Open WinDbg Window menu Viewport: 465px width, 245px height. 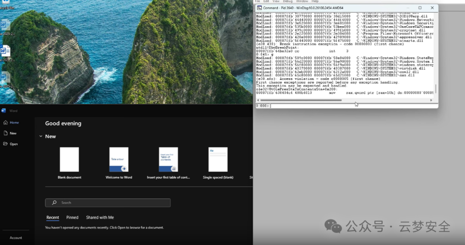[302, 1]
